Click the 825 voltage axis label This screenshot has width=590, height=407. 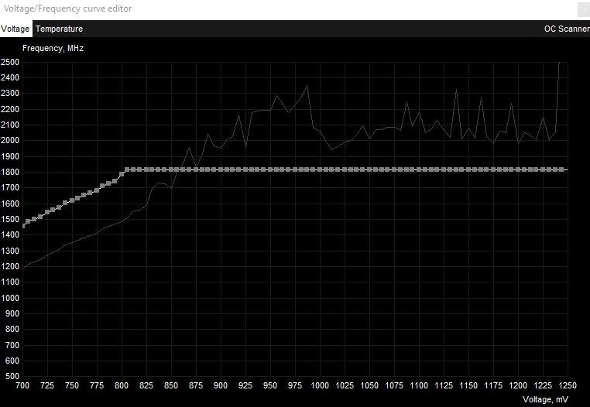(146, 385)
